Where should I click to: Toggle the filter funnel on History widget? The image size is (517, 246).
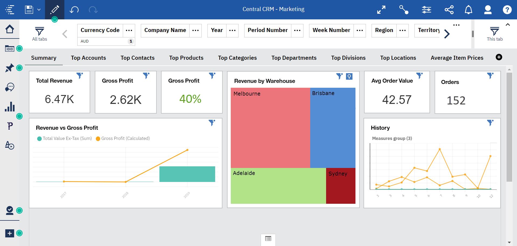pos(490,122)
